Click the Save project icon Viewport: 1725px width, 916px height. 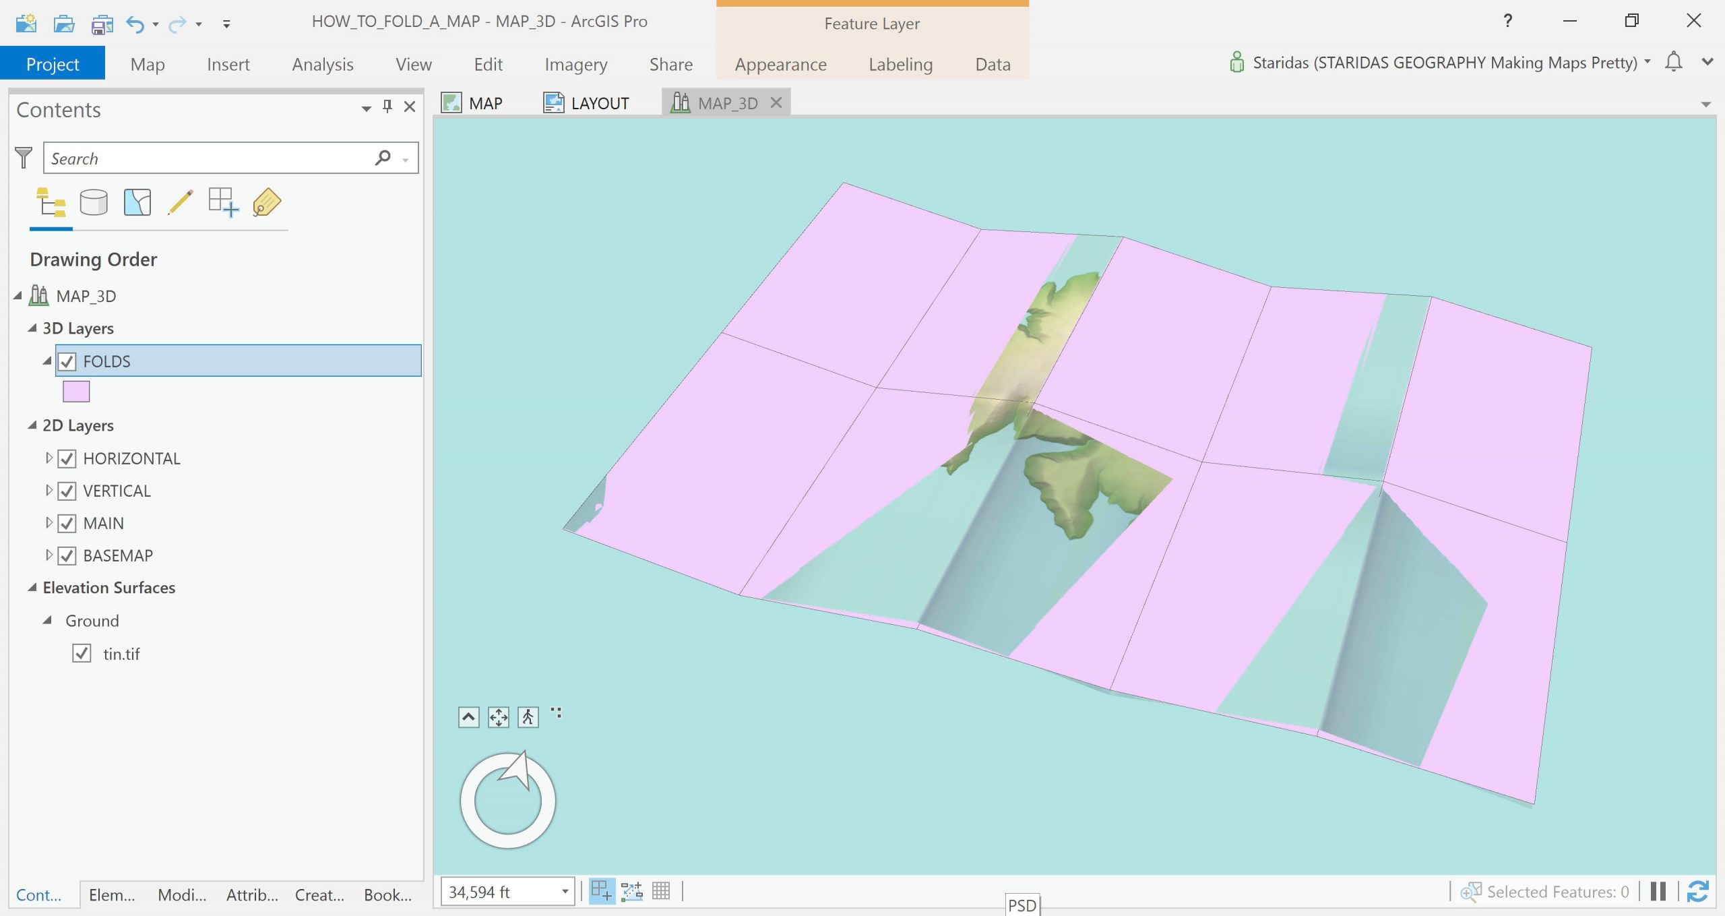[x=102, y=24]
